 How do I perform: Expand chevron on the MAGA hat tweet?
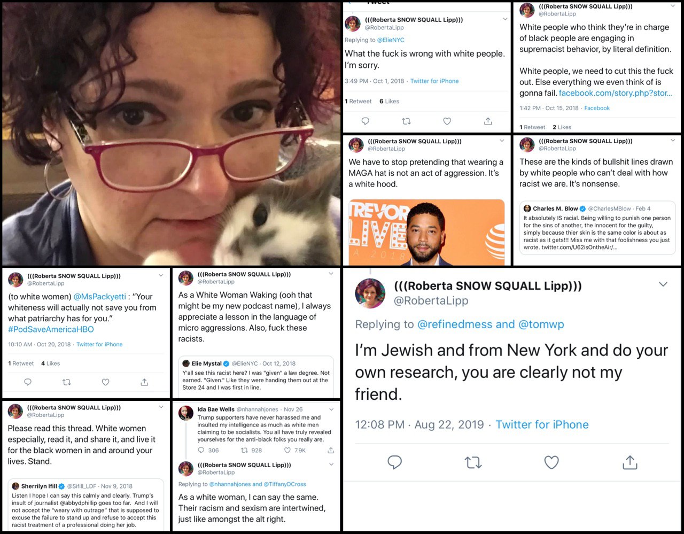point(502,141)
